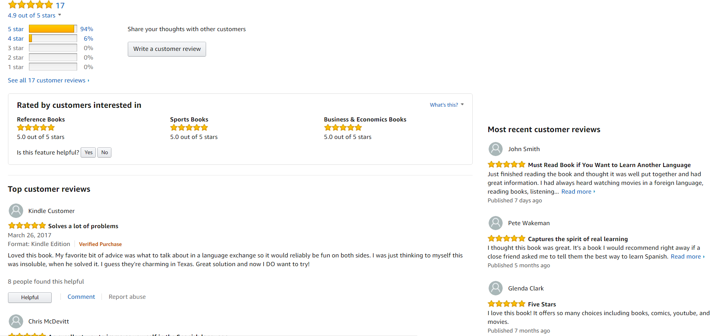Click Chris McDevitt's profile avatar
The width and height of the screenshot is (716, 336).
click(x=16, y=321)
